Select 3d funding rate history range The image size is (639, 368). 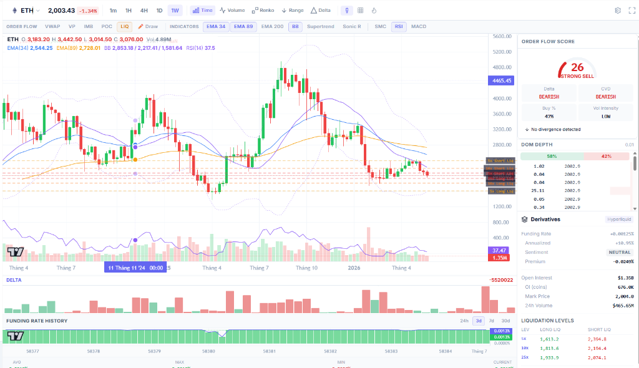(x=479, y=321)
